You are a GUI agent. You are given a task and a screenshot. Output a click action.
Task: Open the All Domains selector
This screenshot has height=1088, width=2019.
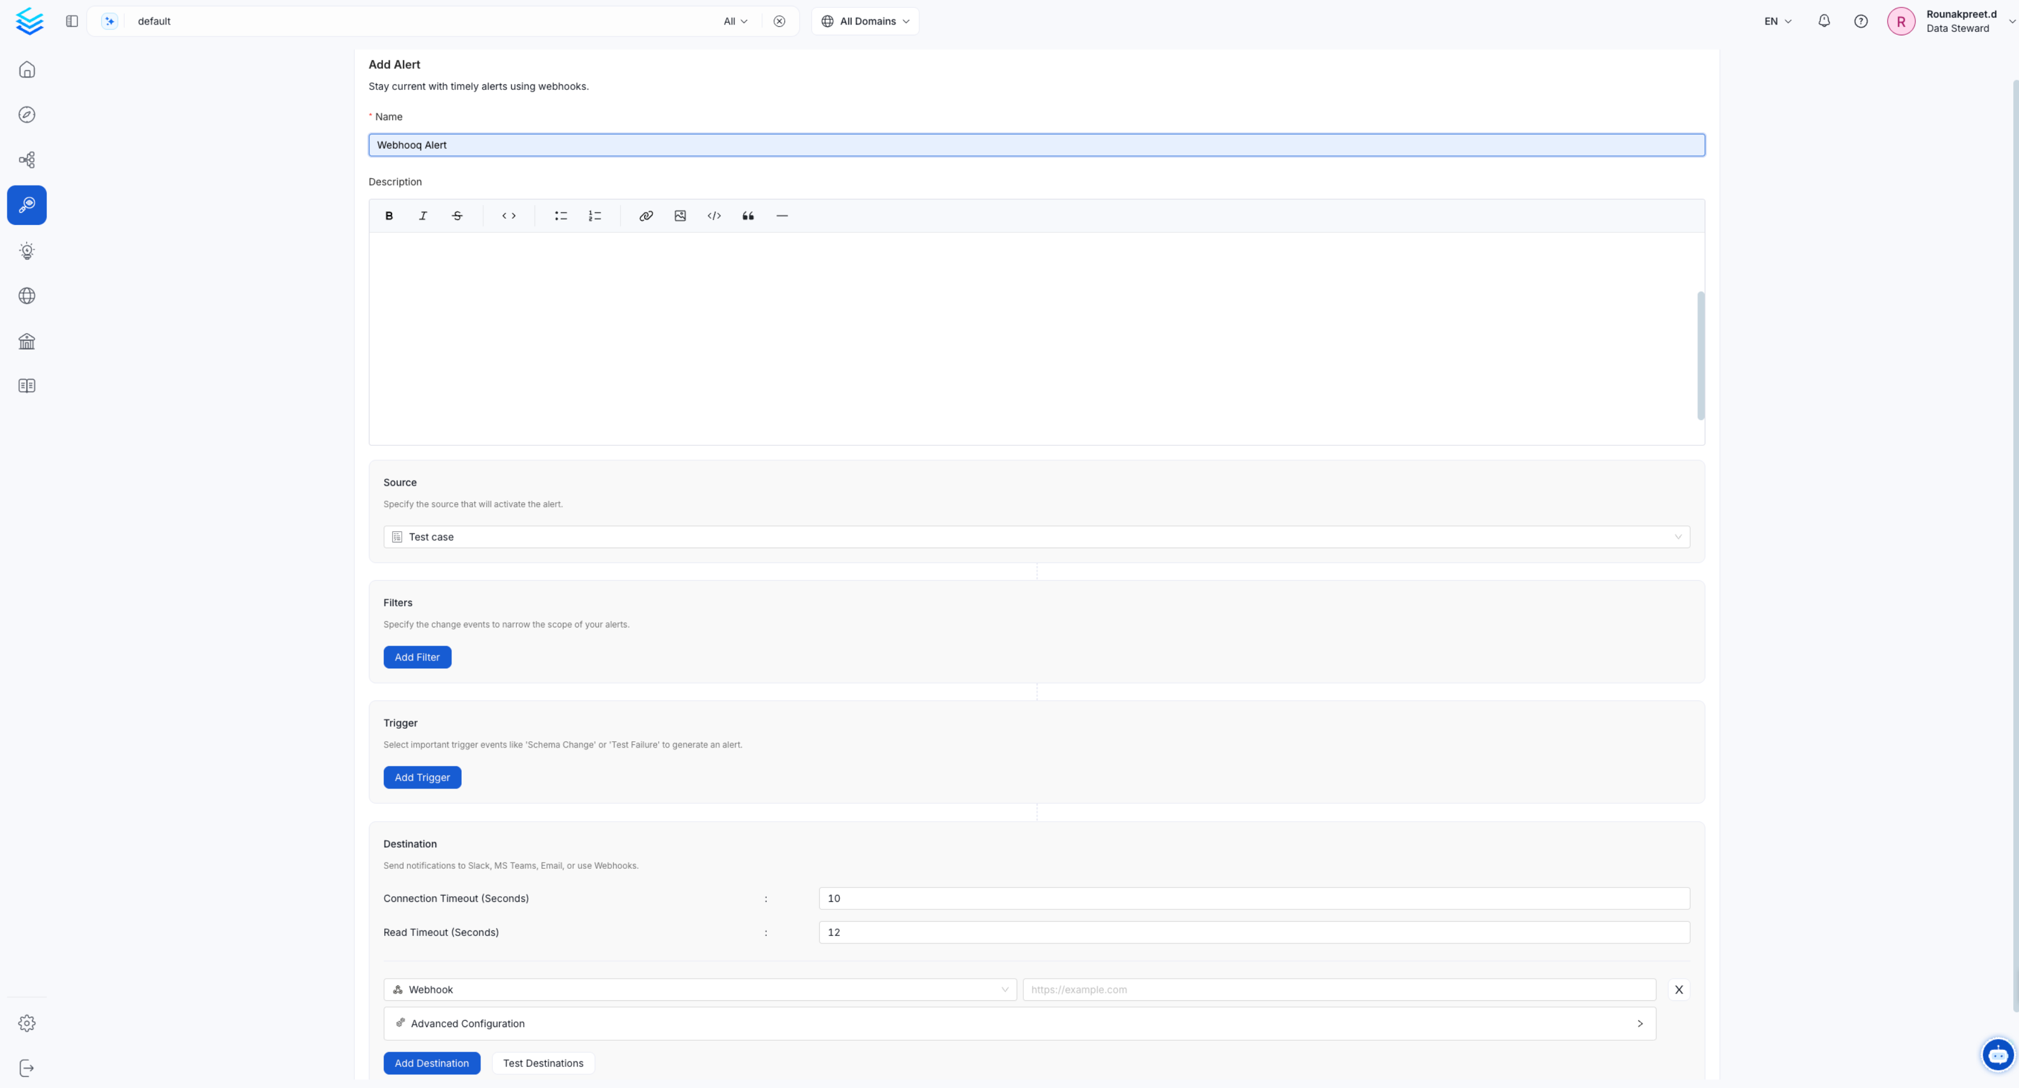click(865, 21)
